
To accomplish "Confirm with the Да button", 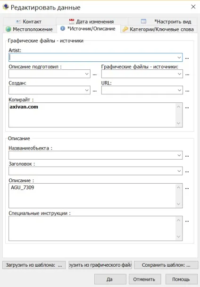I will coord(110,279).
